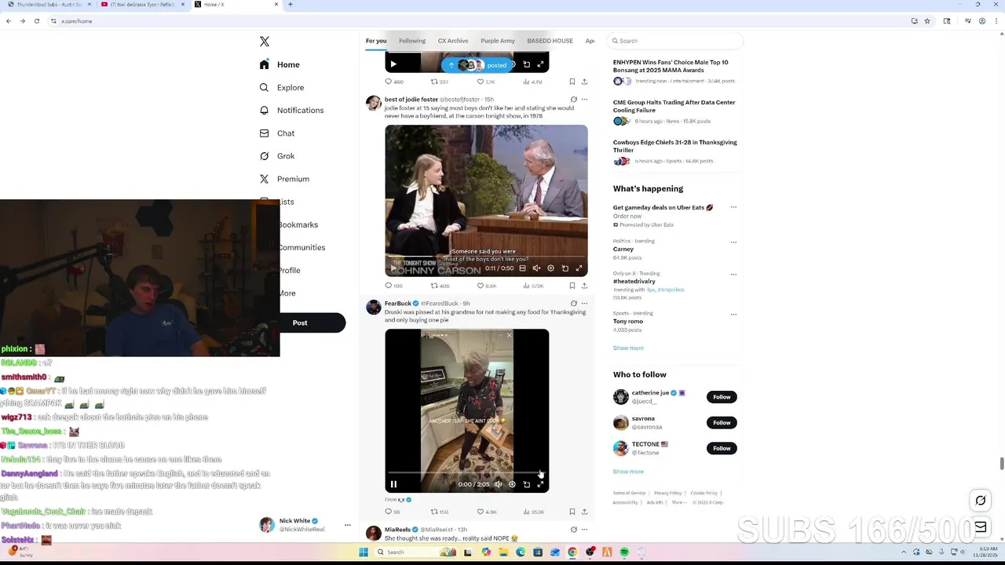The width and height of the screenshot is (1005, 565).
Task: Open Notifications page
Action: tap(291, 110)
